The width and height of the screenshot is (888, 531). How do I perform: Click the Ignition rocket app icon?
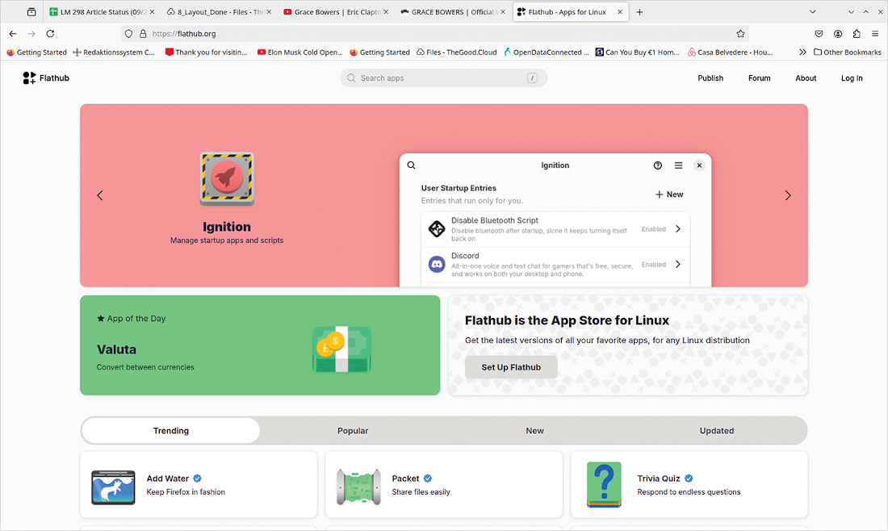227,178
